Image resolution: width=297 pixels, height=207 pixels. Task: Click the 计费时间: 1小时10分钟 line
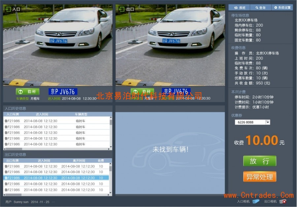[254, 102]
